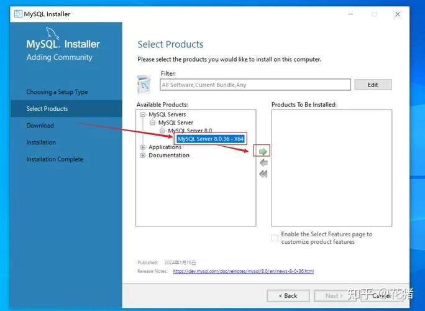Select the Applications tree label
The image size is (425, 311).
[x=165, y=147]
